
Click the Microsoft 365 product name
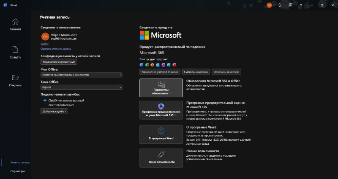click(x=152, y=53)
